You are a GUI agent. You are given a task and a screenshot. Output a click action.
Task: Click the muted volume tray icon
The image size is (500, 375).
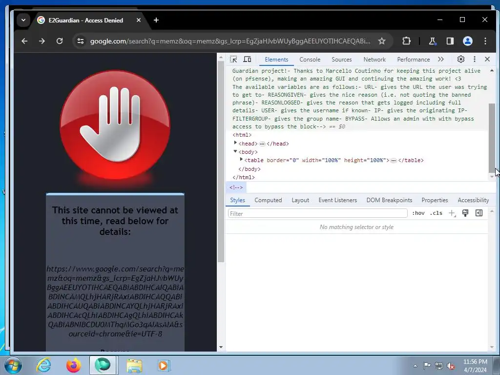[451, 366]
